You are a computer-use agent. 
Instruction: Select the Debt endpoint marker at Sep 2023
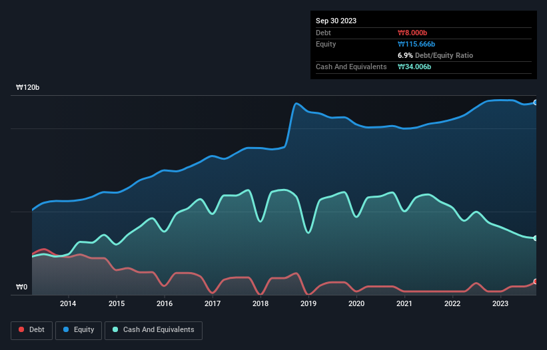(536, 281)
